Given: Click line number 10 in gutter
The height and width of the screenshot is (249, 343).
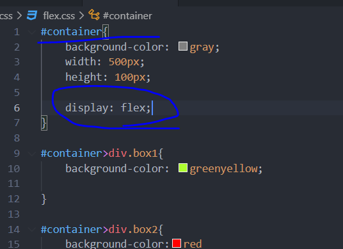Looking at the screenshot, I should coord(14,169).
